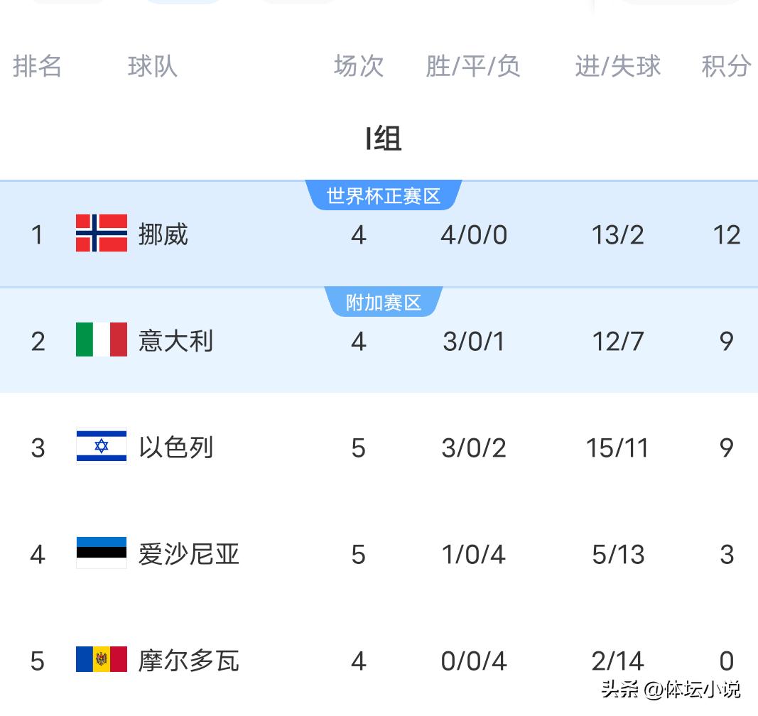Viewport: 758px width, 716px height.
Task: Select the 进/失球 column header
Action: 618,66
